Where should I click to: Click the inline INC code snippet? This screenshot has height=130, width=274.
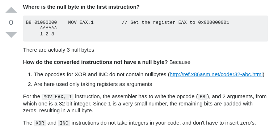64,123
